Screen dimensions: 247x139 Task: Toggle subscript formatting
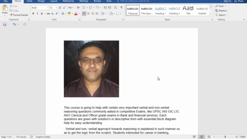[x=52, y=14]
